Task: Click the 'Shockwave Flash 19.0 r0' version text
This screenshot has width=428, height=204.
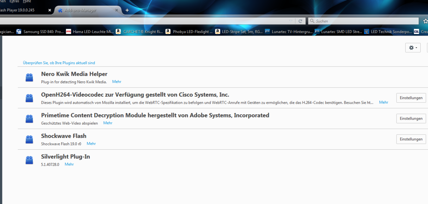Action: click(x=61, y=144)
